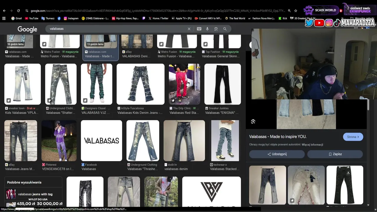377x212 pixels.
Task: Click the Google logo
Action: pyautogui.click(x=27, y=29)
